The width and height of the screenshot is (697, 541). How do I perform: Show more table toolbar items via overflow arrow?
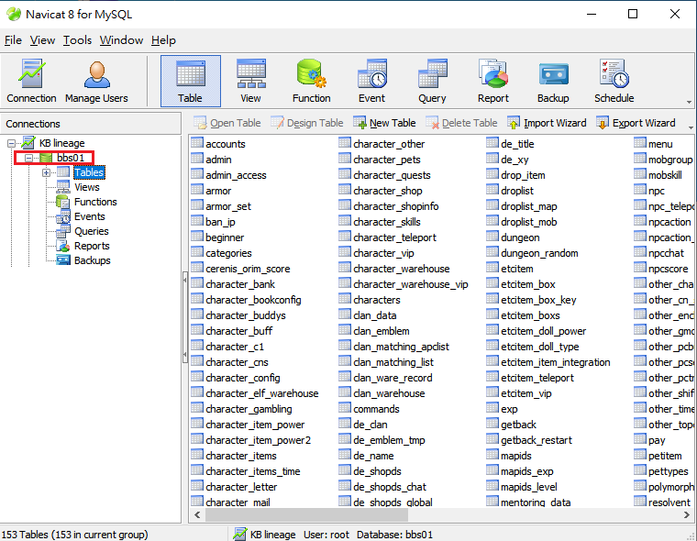coord(691,127)
